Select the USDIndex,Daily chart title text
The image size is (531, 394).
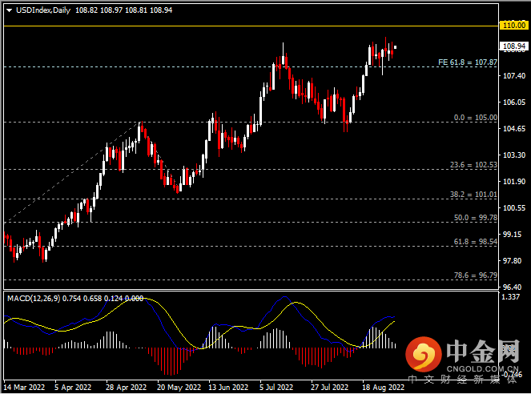[43, 10]
